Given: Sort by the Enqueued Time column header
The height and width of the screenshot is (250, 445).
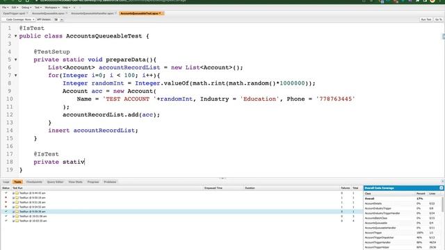Looking at the screenshot, I should pyautogui.click(x=224, y=188).
